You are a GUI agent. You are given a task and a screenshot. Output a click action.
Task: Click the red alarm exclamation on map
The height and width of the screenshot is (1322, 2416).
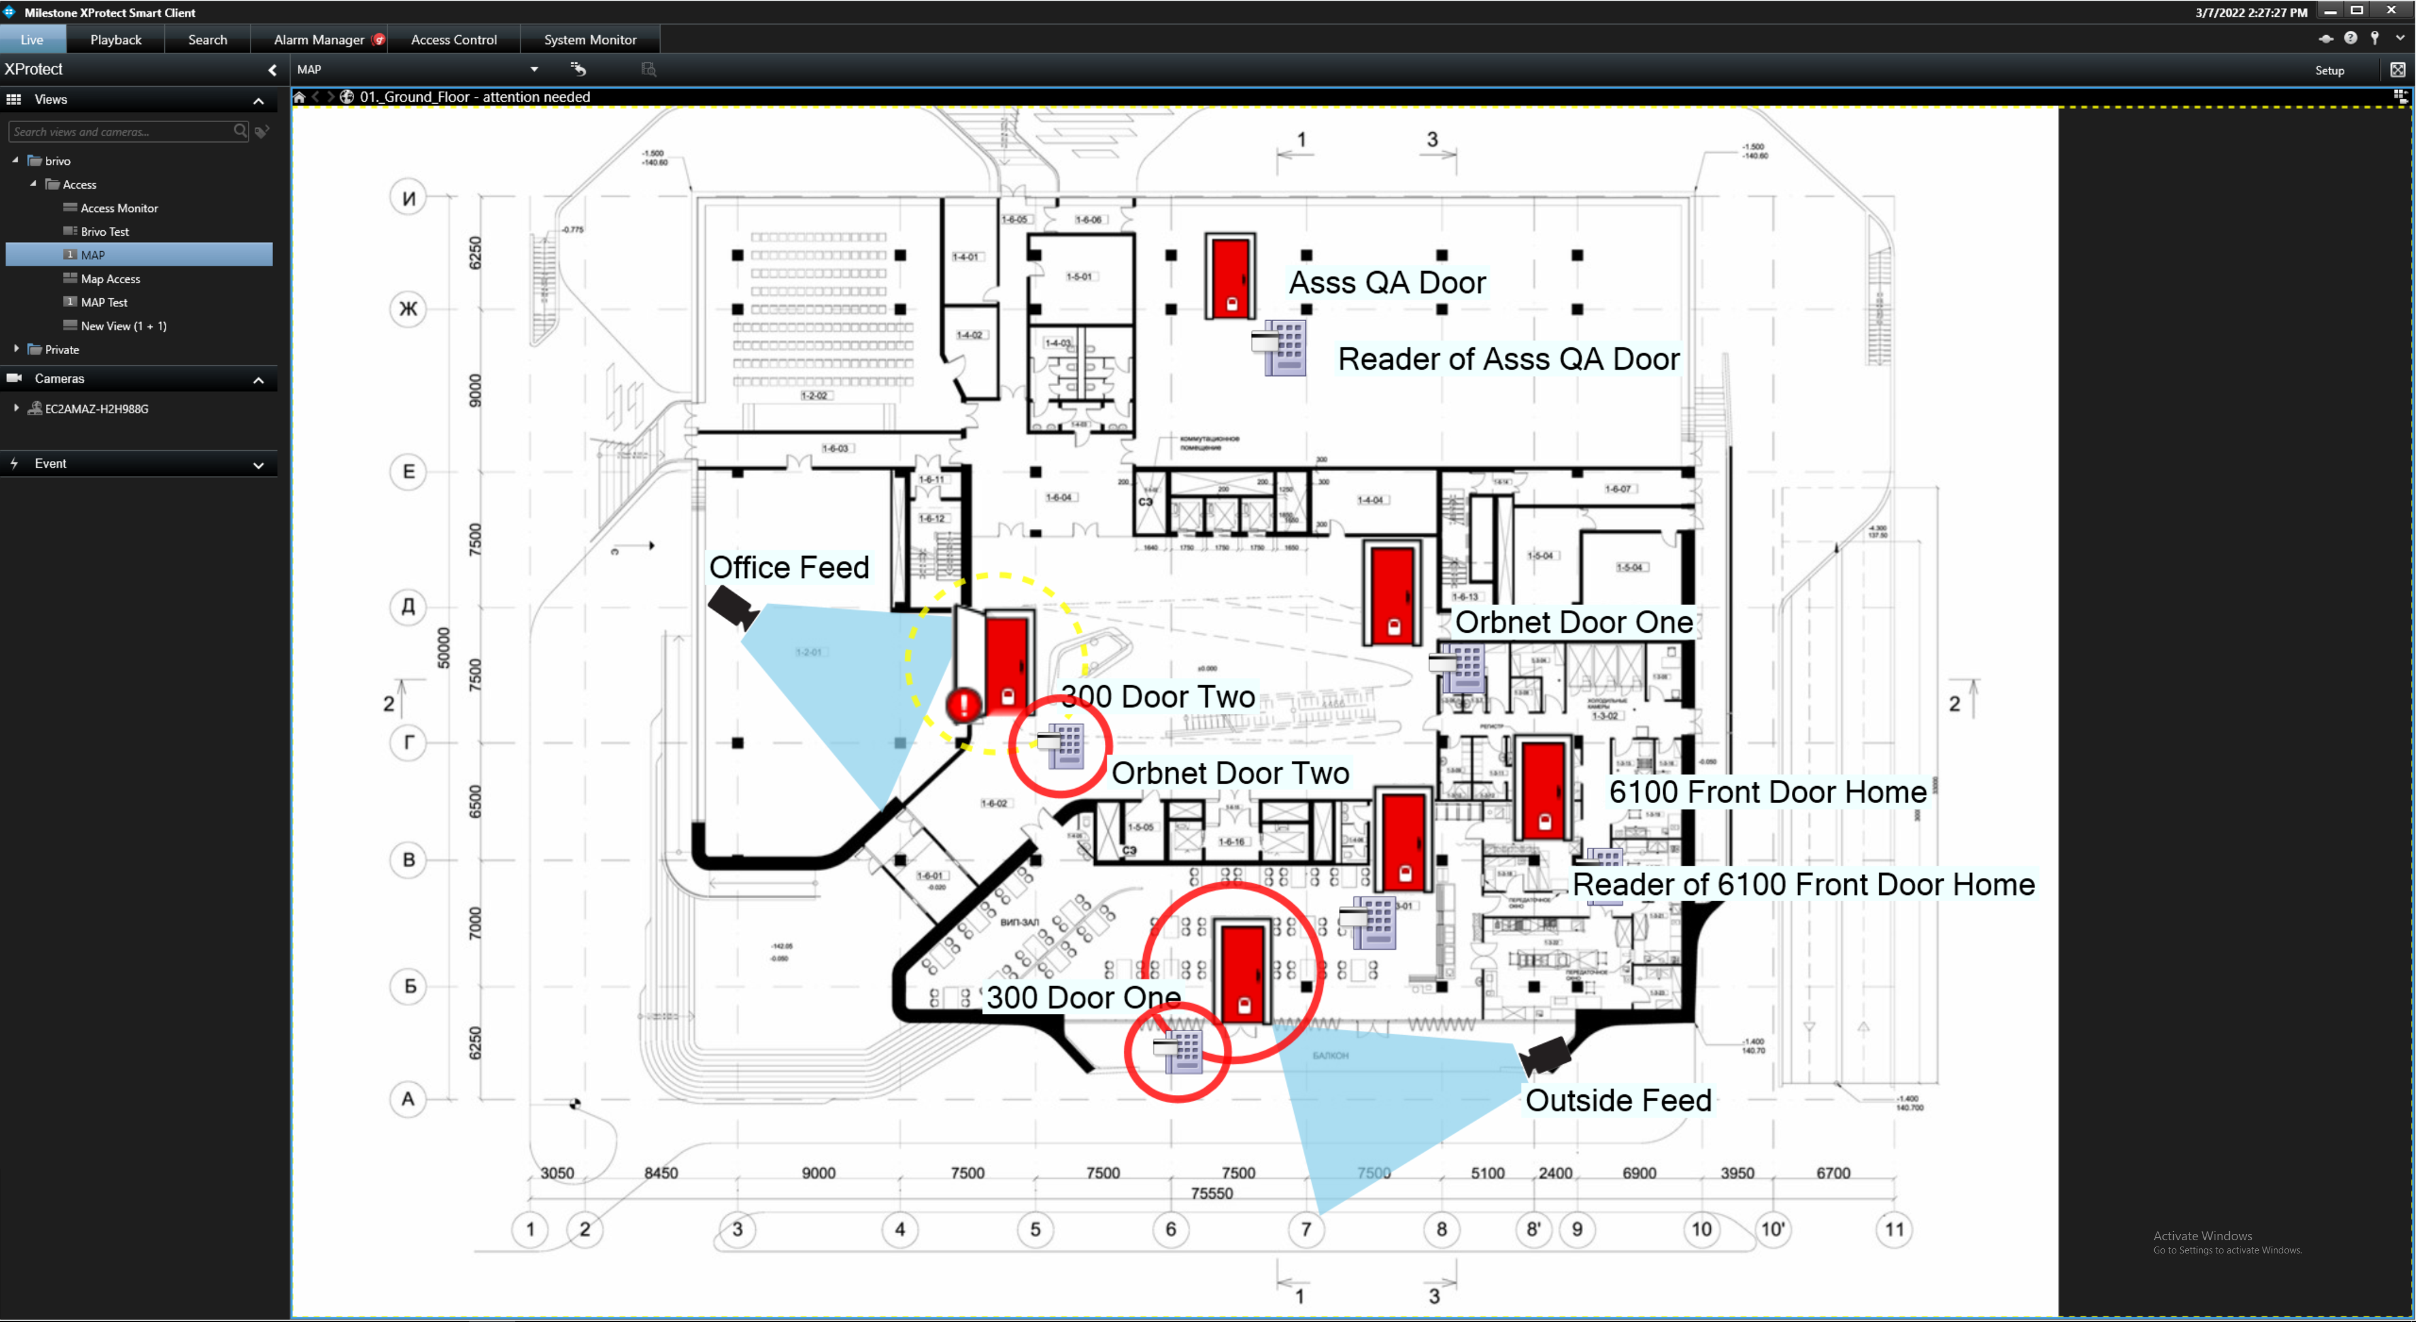coord(963,705)
